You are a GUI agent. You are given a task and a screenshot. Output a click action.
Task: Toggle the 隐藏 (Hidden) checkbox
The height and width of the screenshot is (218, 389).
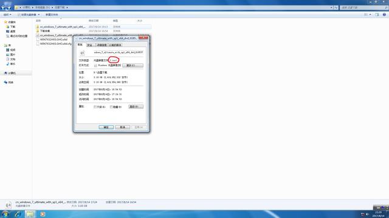[x=111, y=107]
